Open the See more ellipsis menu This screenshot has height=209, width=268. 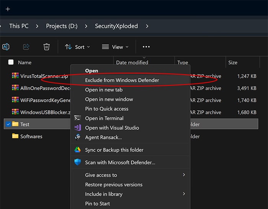click(146, 47)
